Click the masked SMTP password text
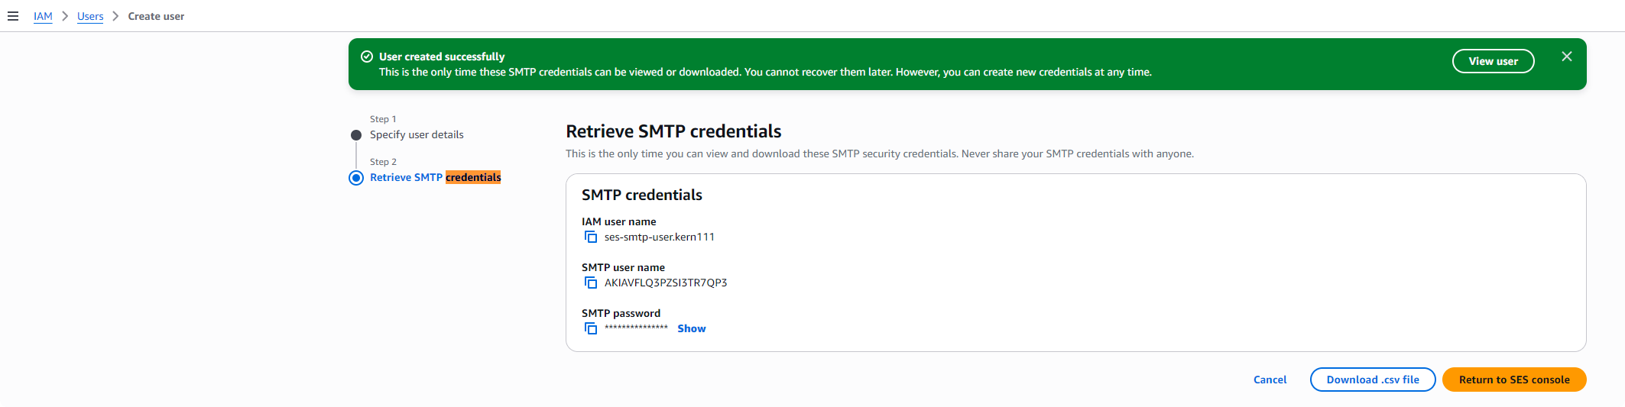This screenshot has width=1625, height=407. 636,328
